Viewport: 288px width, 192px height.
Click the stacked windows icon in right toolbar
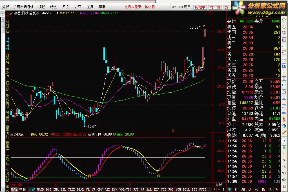tap(284, 59)
